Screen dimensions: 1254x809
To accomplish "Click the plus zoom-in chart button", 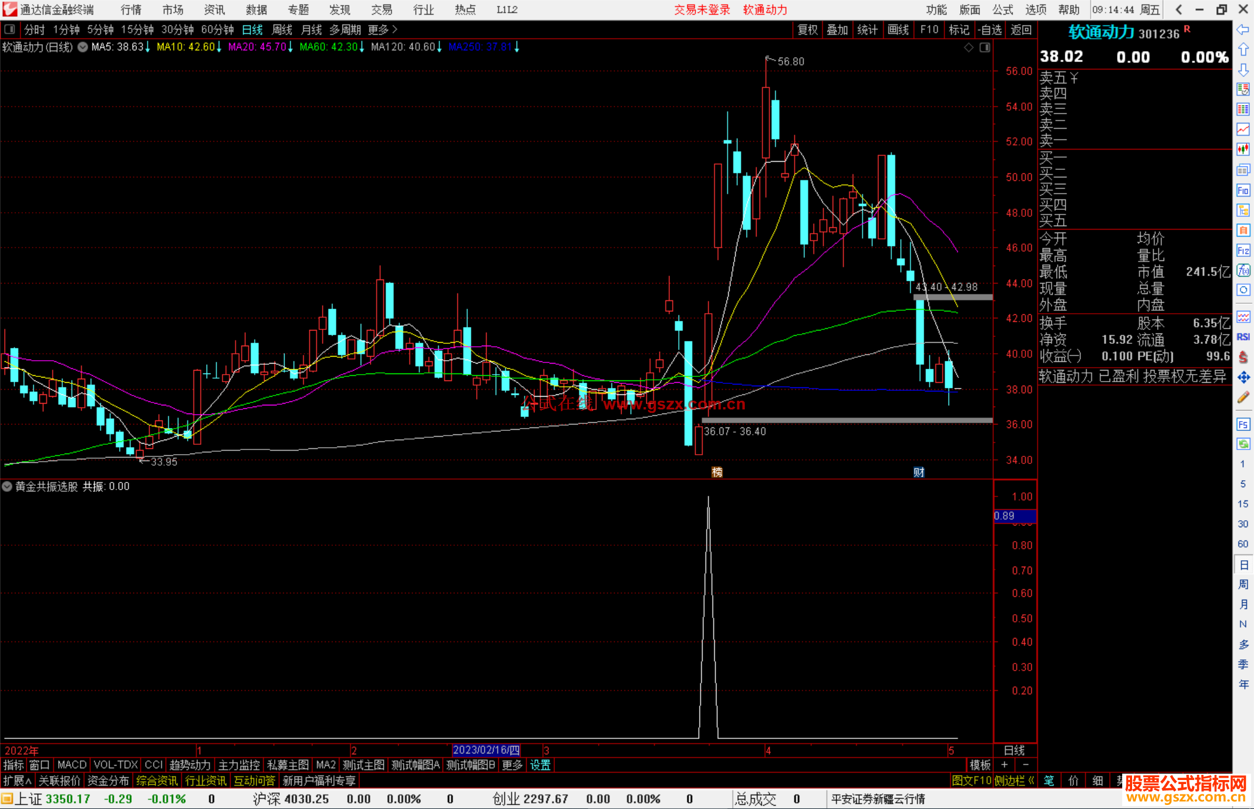I will [1004, 765].
